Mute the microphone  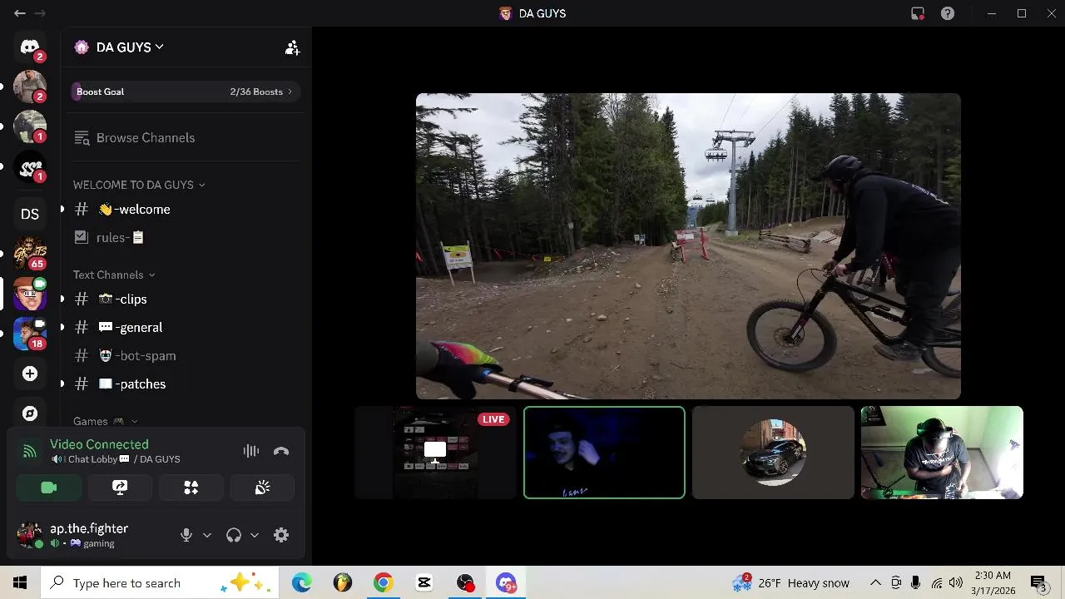[x=186, y=535]
